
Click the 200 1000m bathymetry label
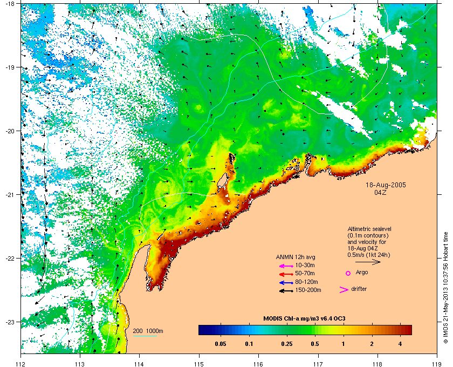(x=148, y=331)
